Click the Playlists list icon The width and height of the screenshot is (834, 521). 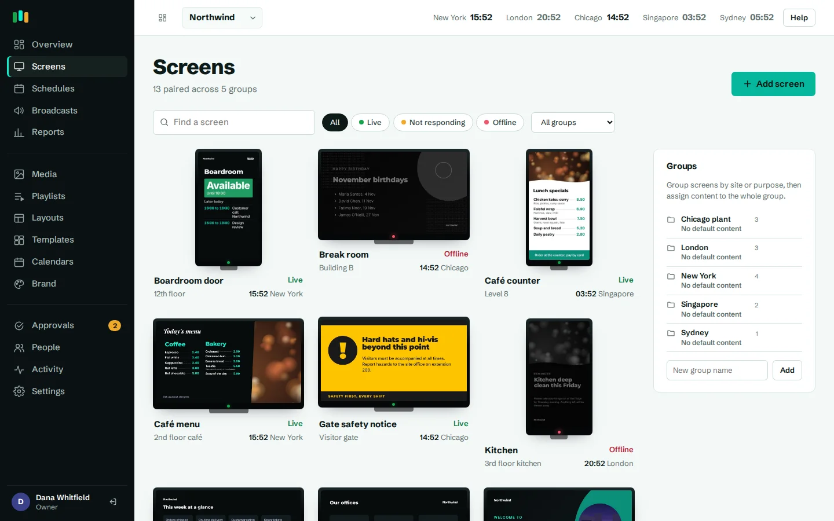(19, 196)
